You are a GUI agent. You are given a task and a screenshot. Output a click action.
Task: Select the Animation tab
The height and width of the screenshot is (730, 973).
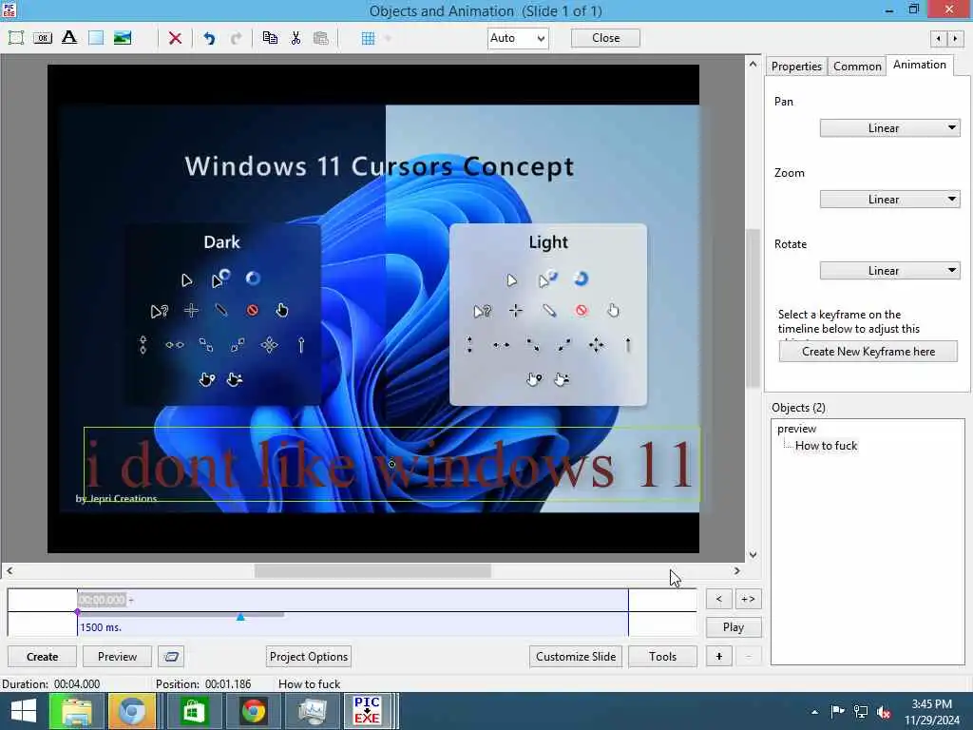pos(919,65)
